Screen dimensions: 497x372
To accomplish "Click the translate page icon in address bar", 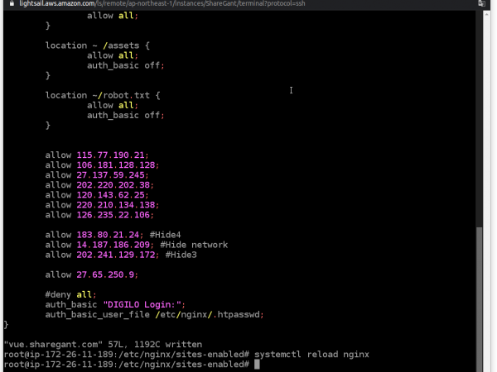I will (x=483, y=4).
